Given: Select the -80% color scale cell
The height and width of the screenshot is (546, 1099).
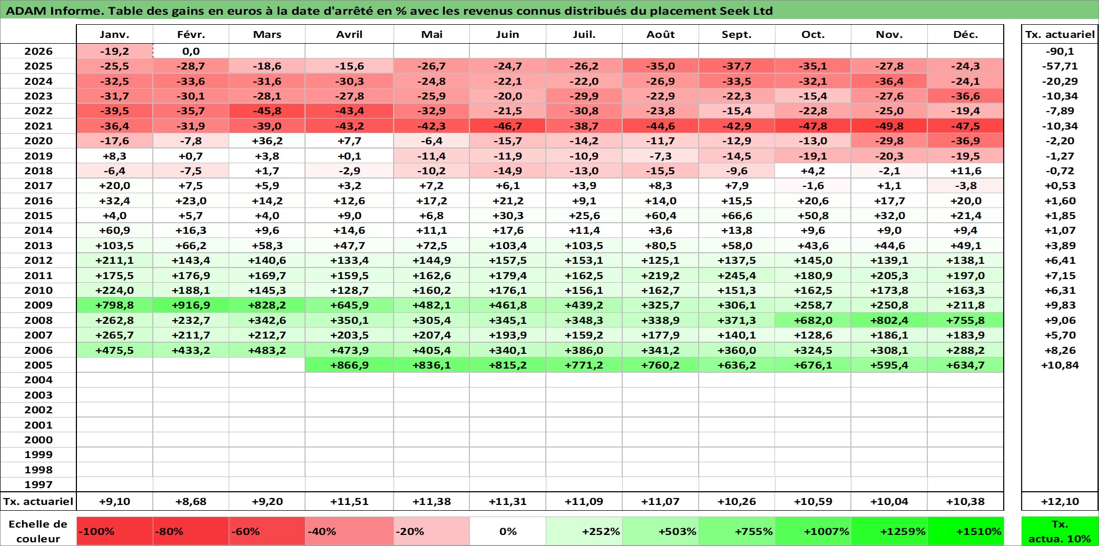Looking at the screenshot, I should pyautogui.click(x=191, y=531).
